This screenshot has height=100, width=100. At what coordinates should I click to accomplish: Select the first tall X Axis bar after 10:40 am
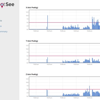click(x=92, y=23)
